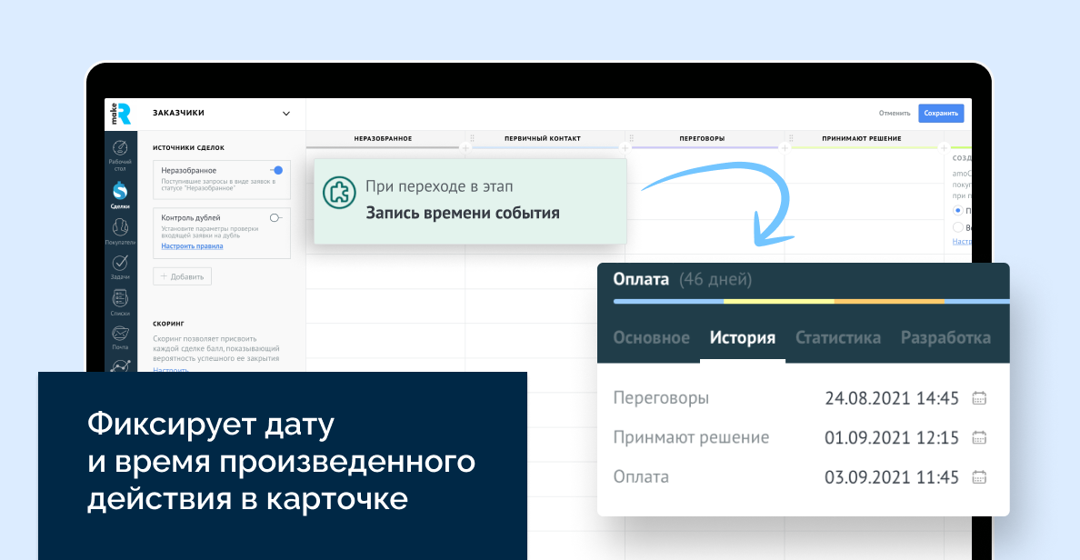1080x560 pixels.
Task: Click the date value 24.08.2021 14:45
Action: point(892,398)
